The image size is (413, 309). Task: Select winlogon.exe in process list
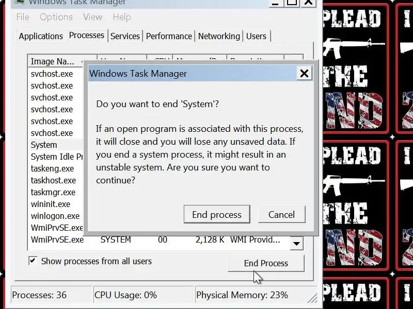point(55,216)
